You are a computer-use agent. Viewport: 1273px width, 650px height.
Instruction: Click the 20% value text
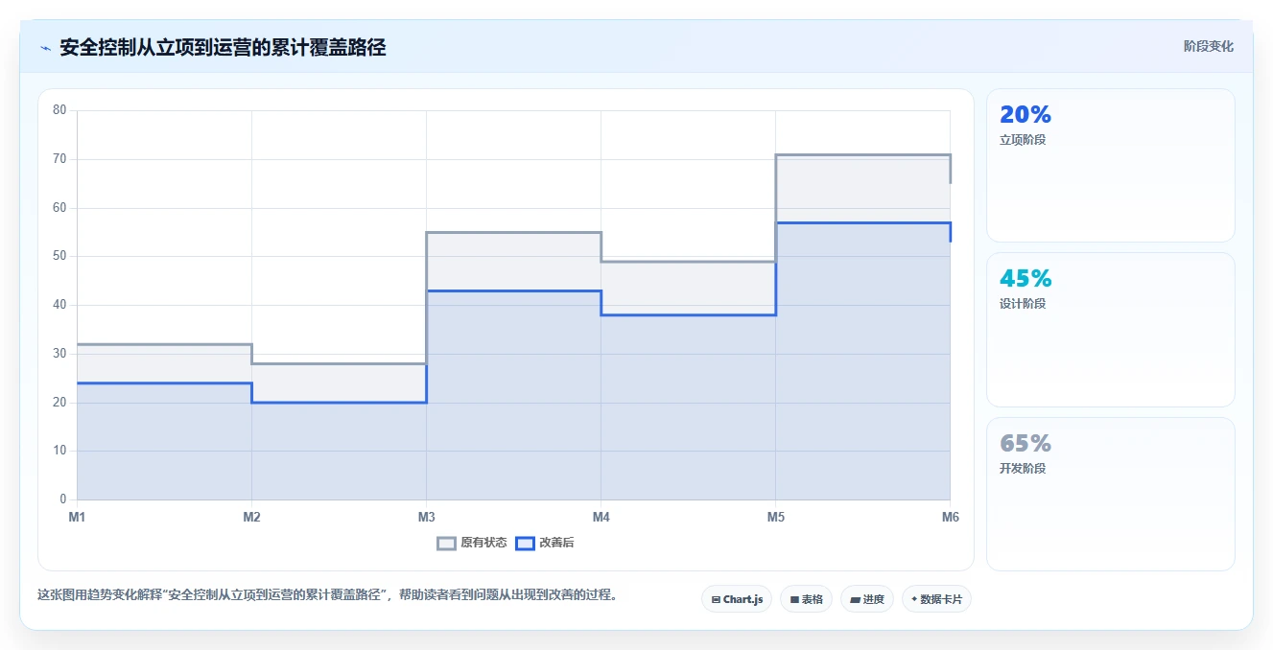pos(1025,115)
